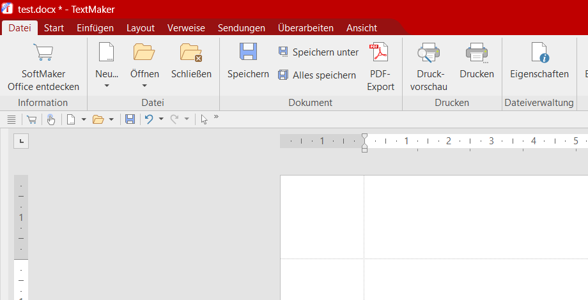Create a new document with Neu icon
The width and height of the screenshot is (588, 300).
(107, 52)
